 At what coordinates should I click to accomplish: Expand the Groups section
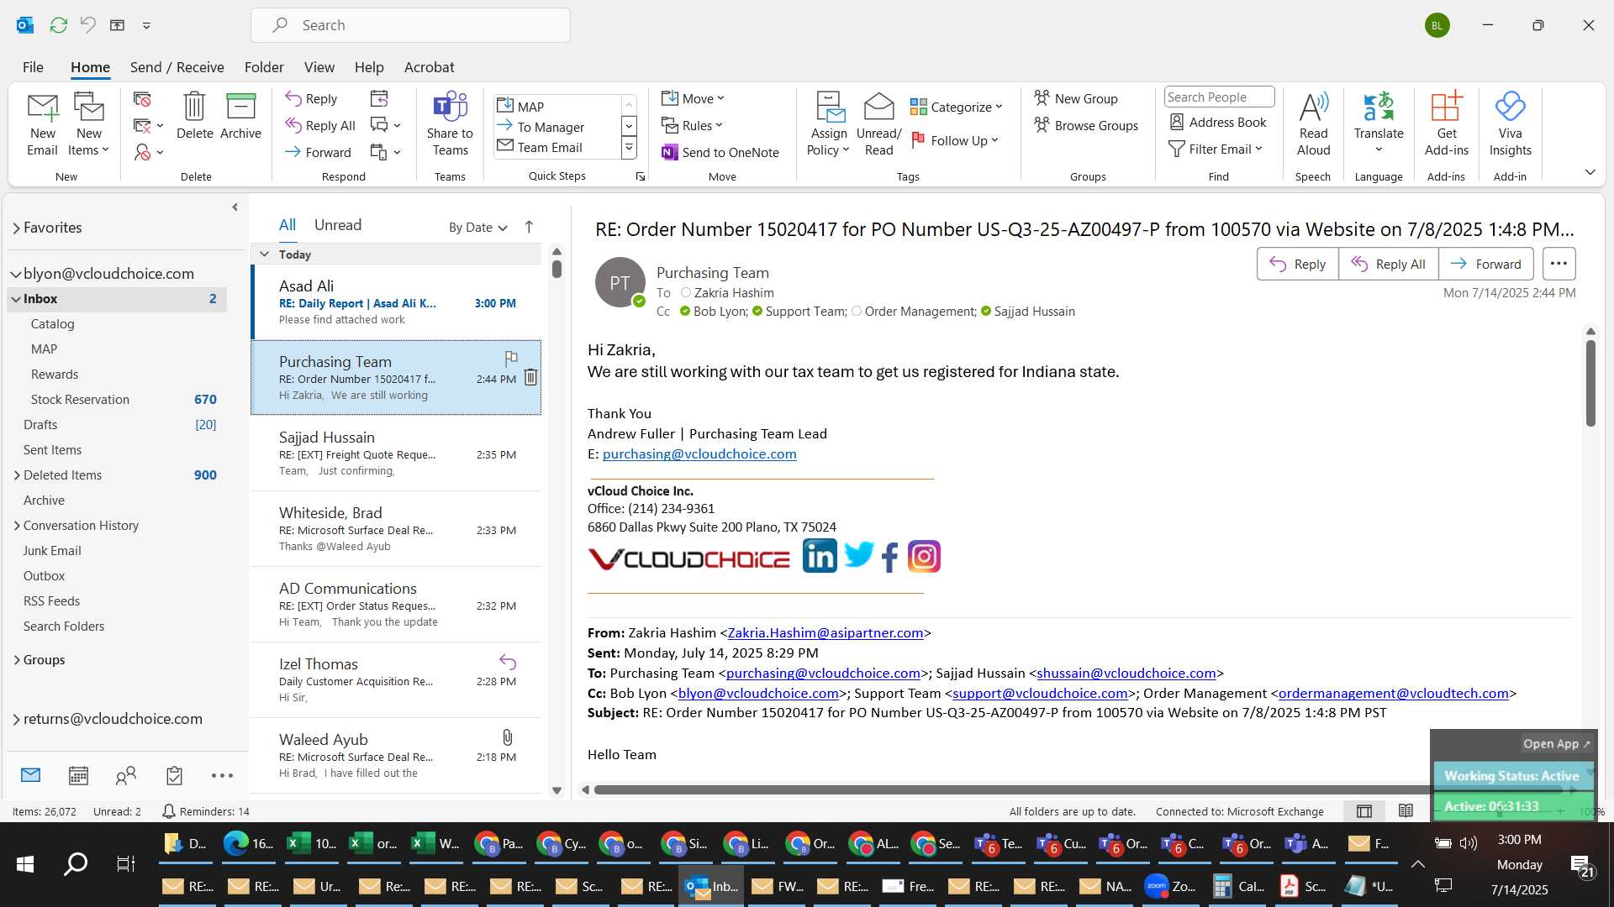[17, 660]
